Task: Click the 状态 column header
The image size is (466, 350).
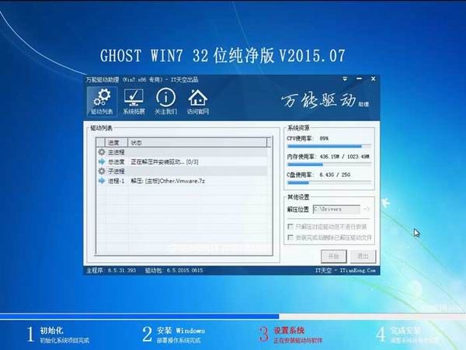Action: tap(197, 143)
